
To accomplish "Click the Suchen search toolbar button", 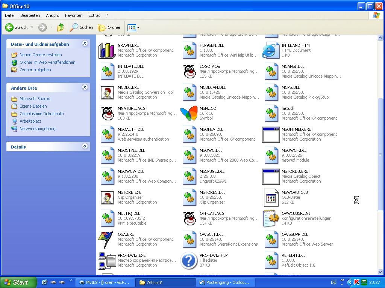I will click(81, 27).
